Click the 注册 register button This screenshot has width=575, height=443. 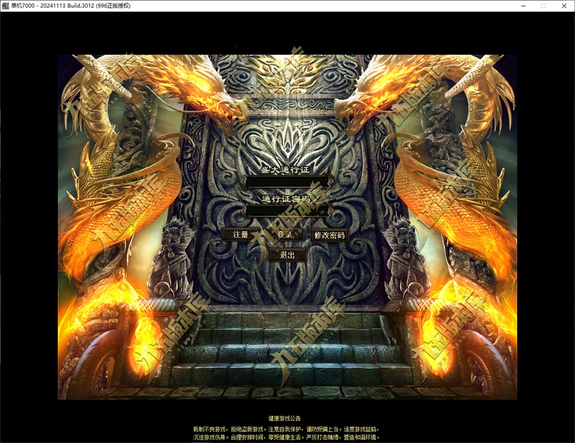point(240,234)
